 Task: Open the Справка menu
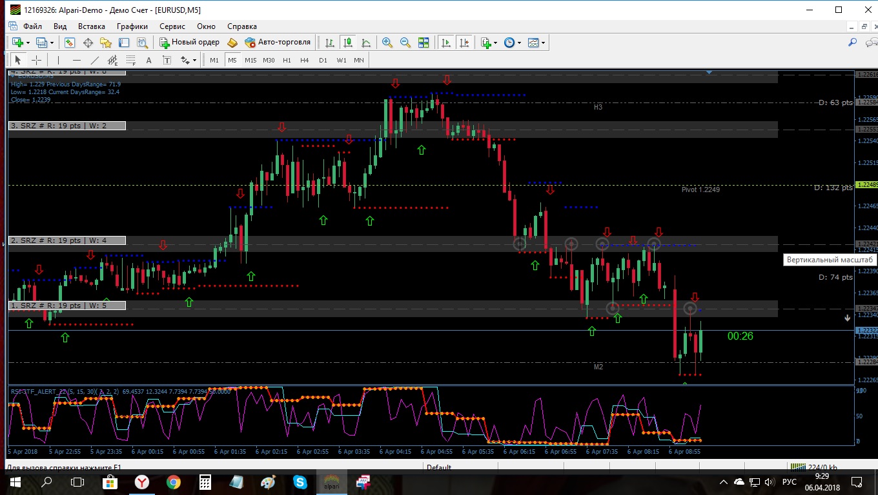click(242, 26)
